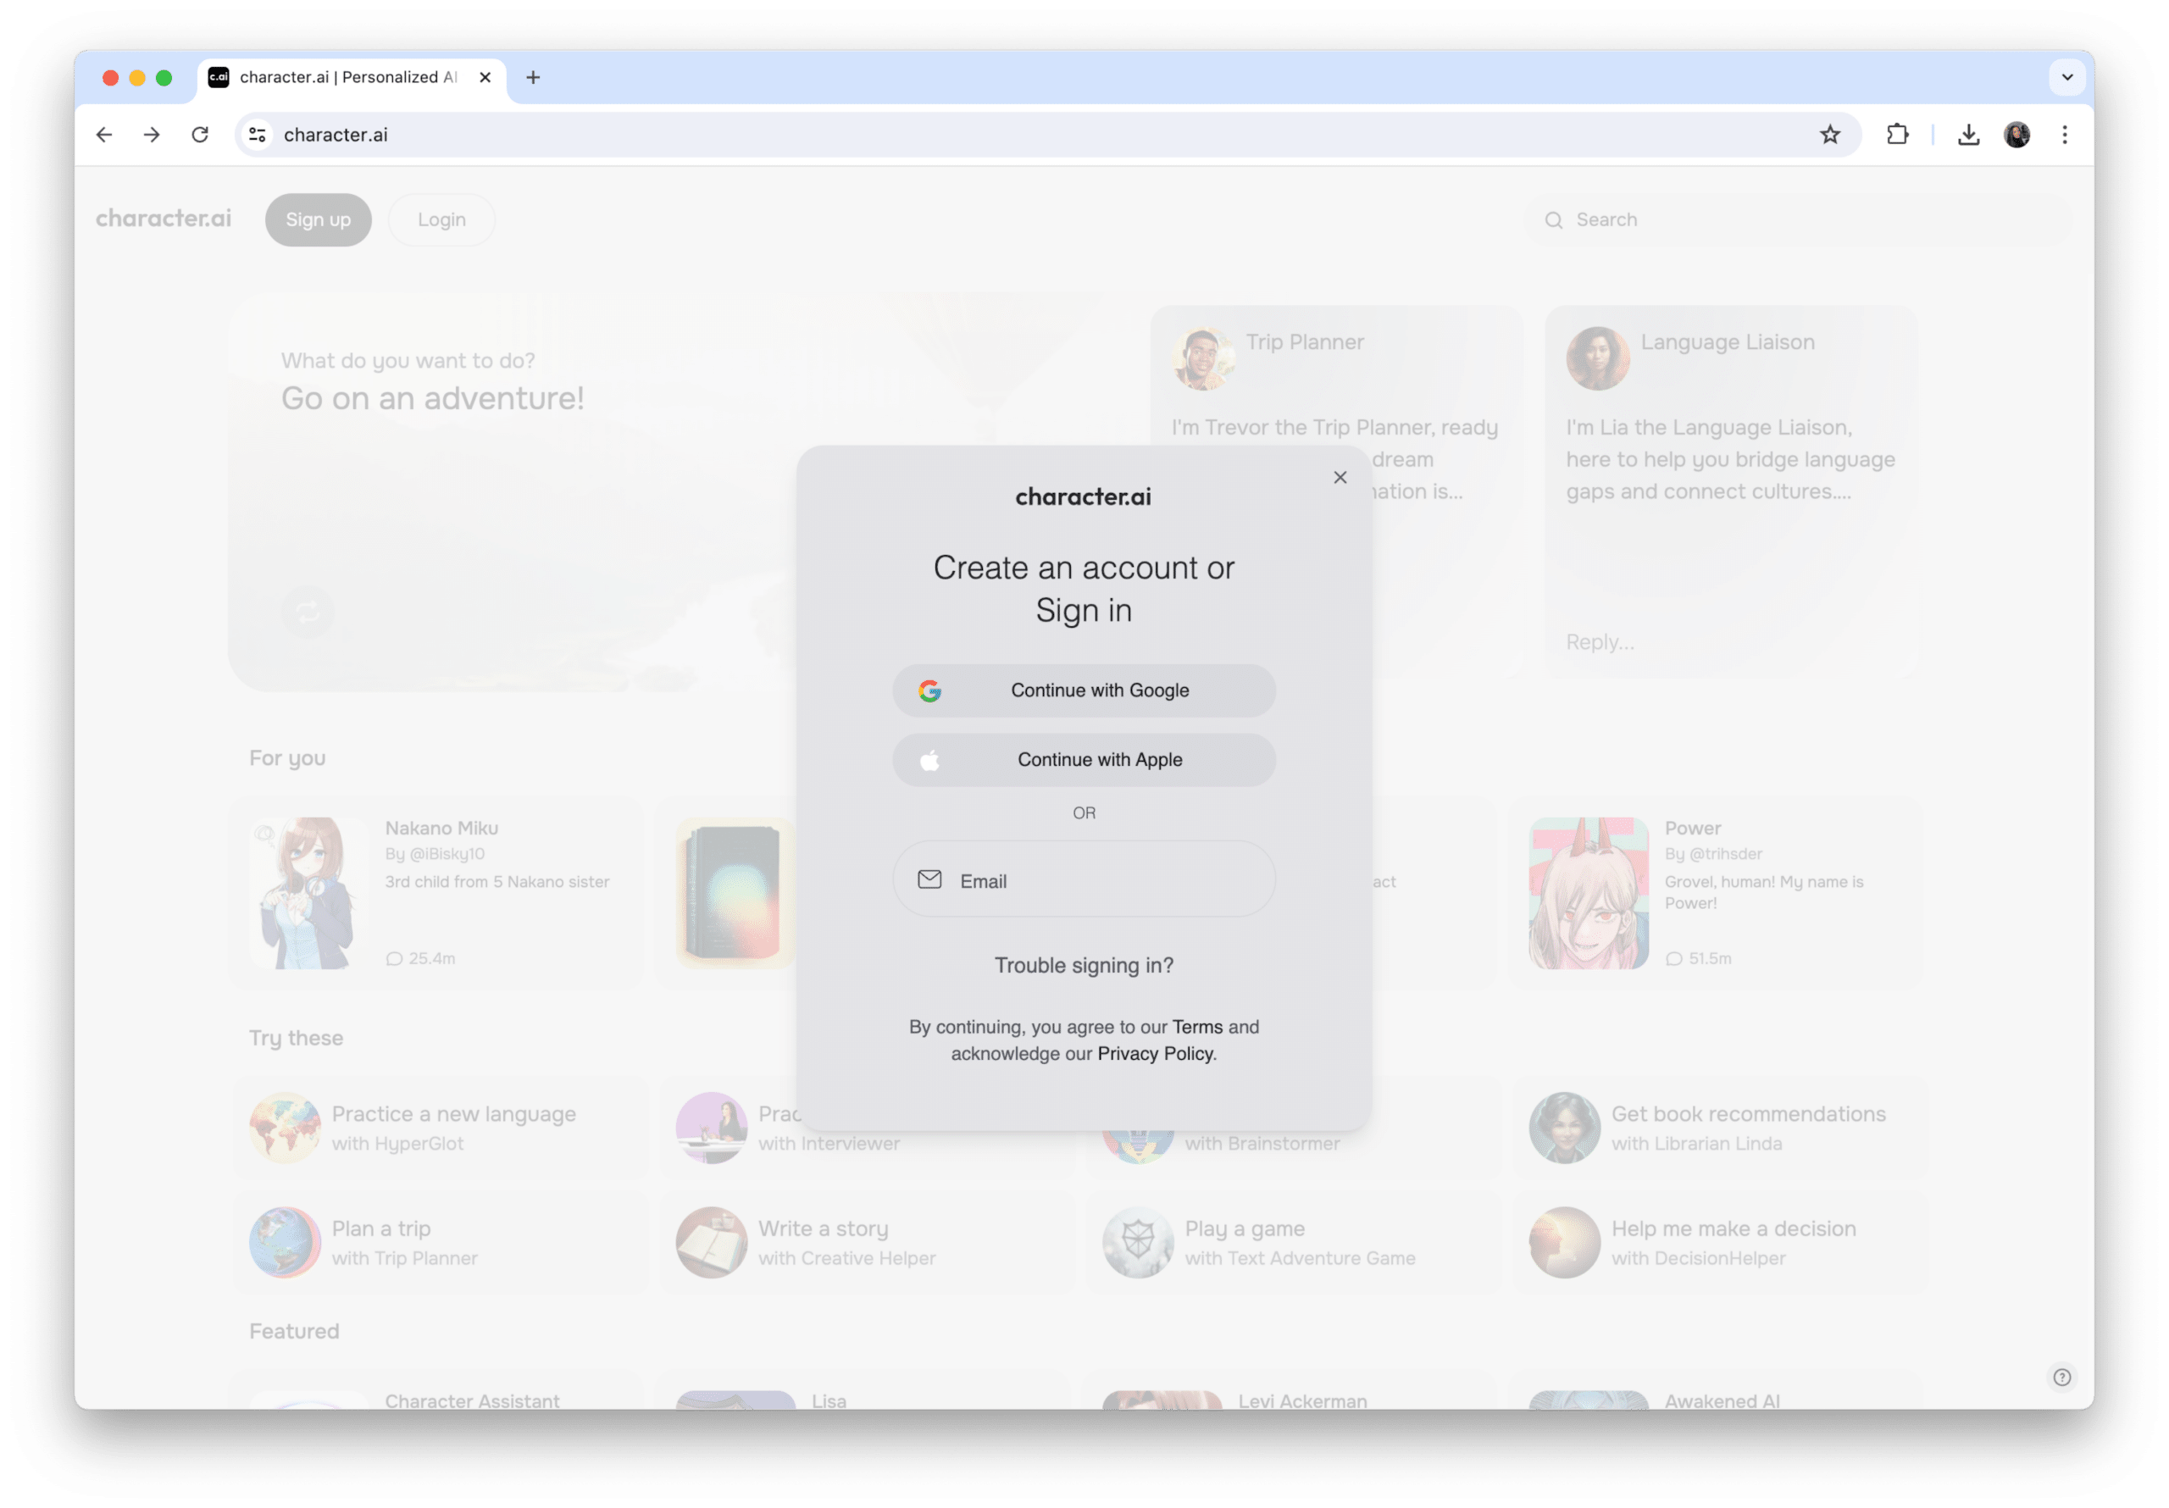This screenshot has height=1508, width=2169.
Task: Click the Lisa featured card
Action: coord(864,1392)
